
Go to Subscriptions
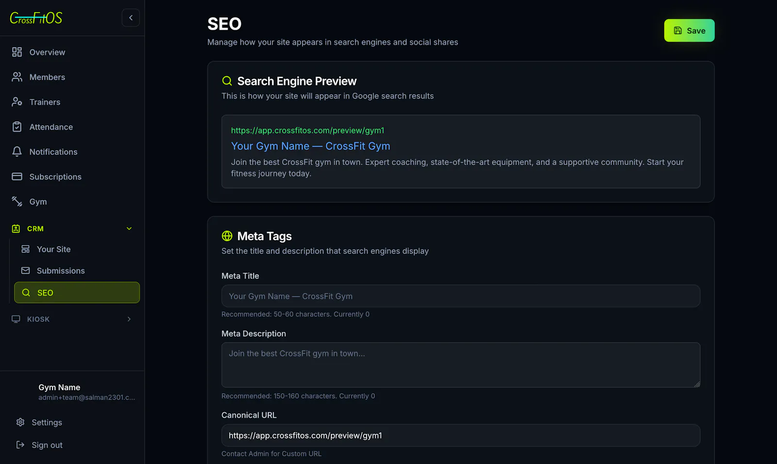click(72, 177)
